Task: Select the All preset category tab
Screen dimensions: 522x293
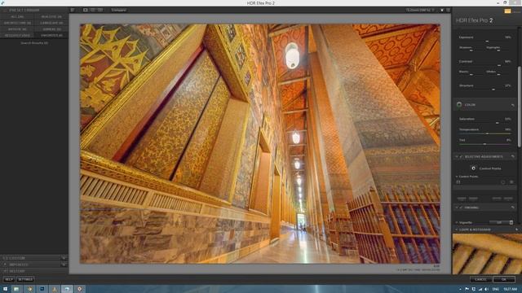Action: coord(17,16)
